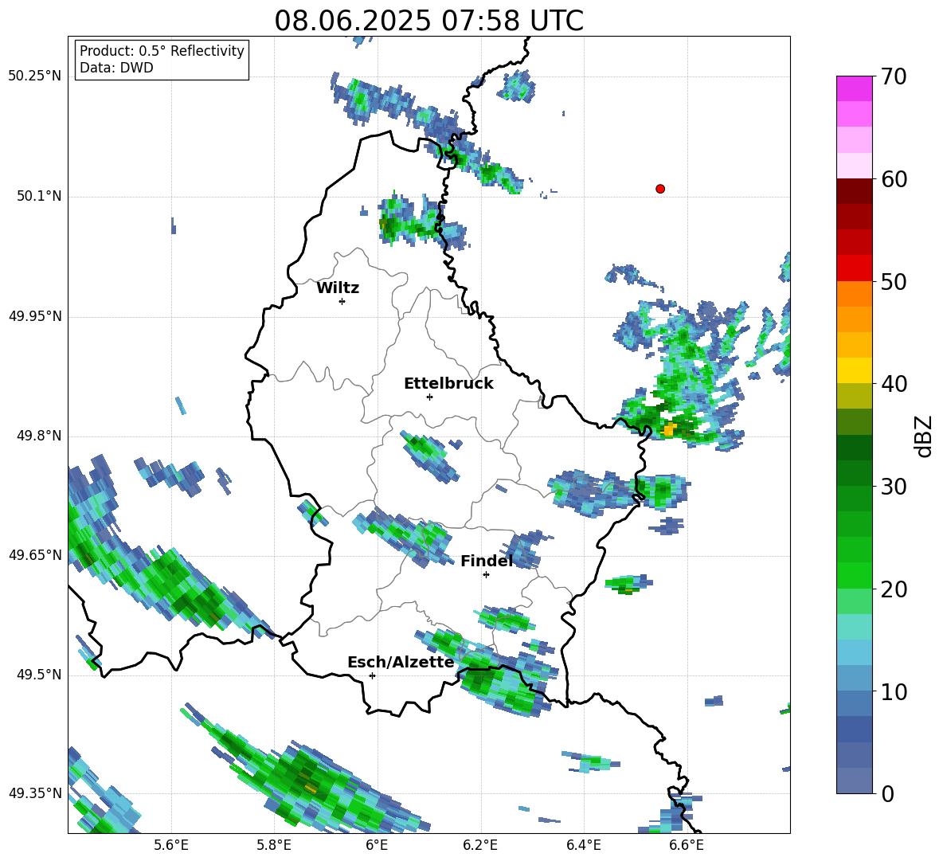Image resolution: width=943 pixels, height=861 pixels.
Task: Click the 50 value on the colorbar
Action: [894, 281]
